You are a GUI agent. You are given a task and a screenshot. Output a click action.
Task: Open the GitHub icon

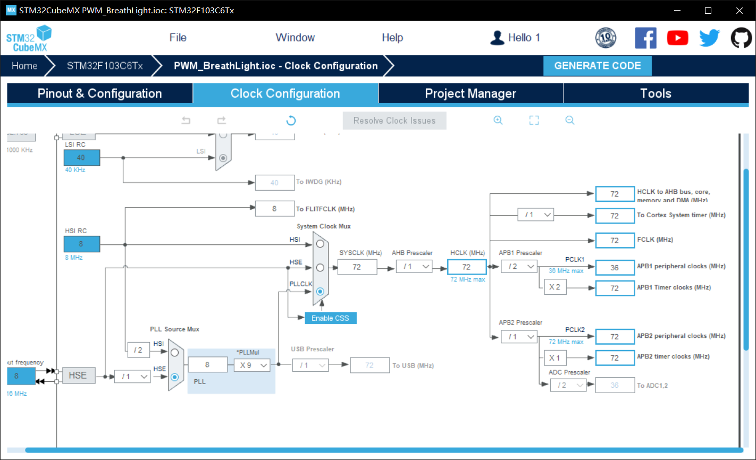[741, 38]
